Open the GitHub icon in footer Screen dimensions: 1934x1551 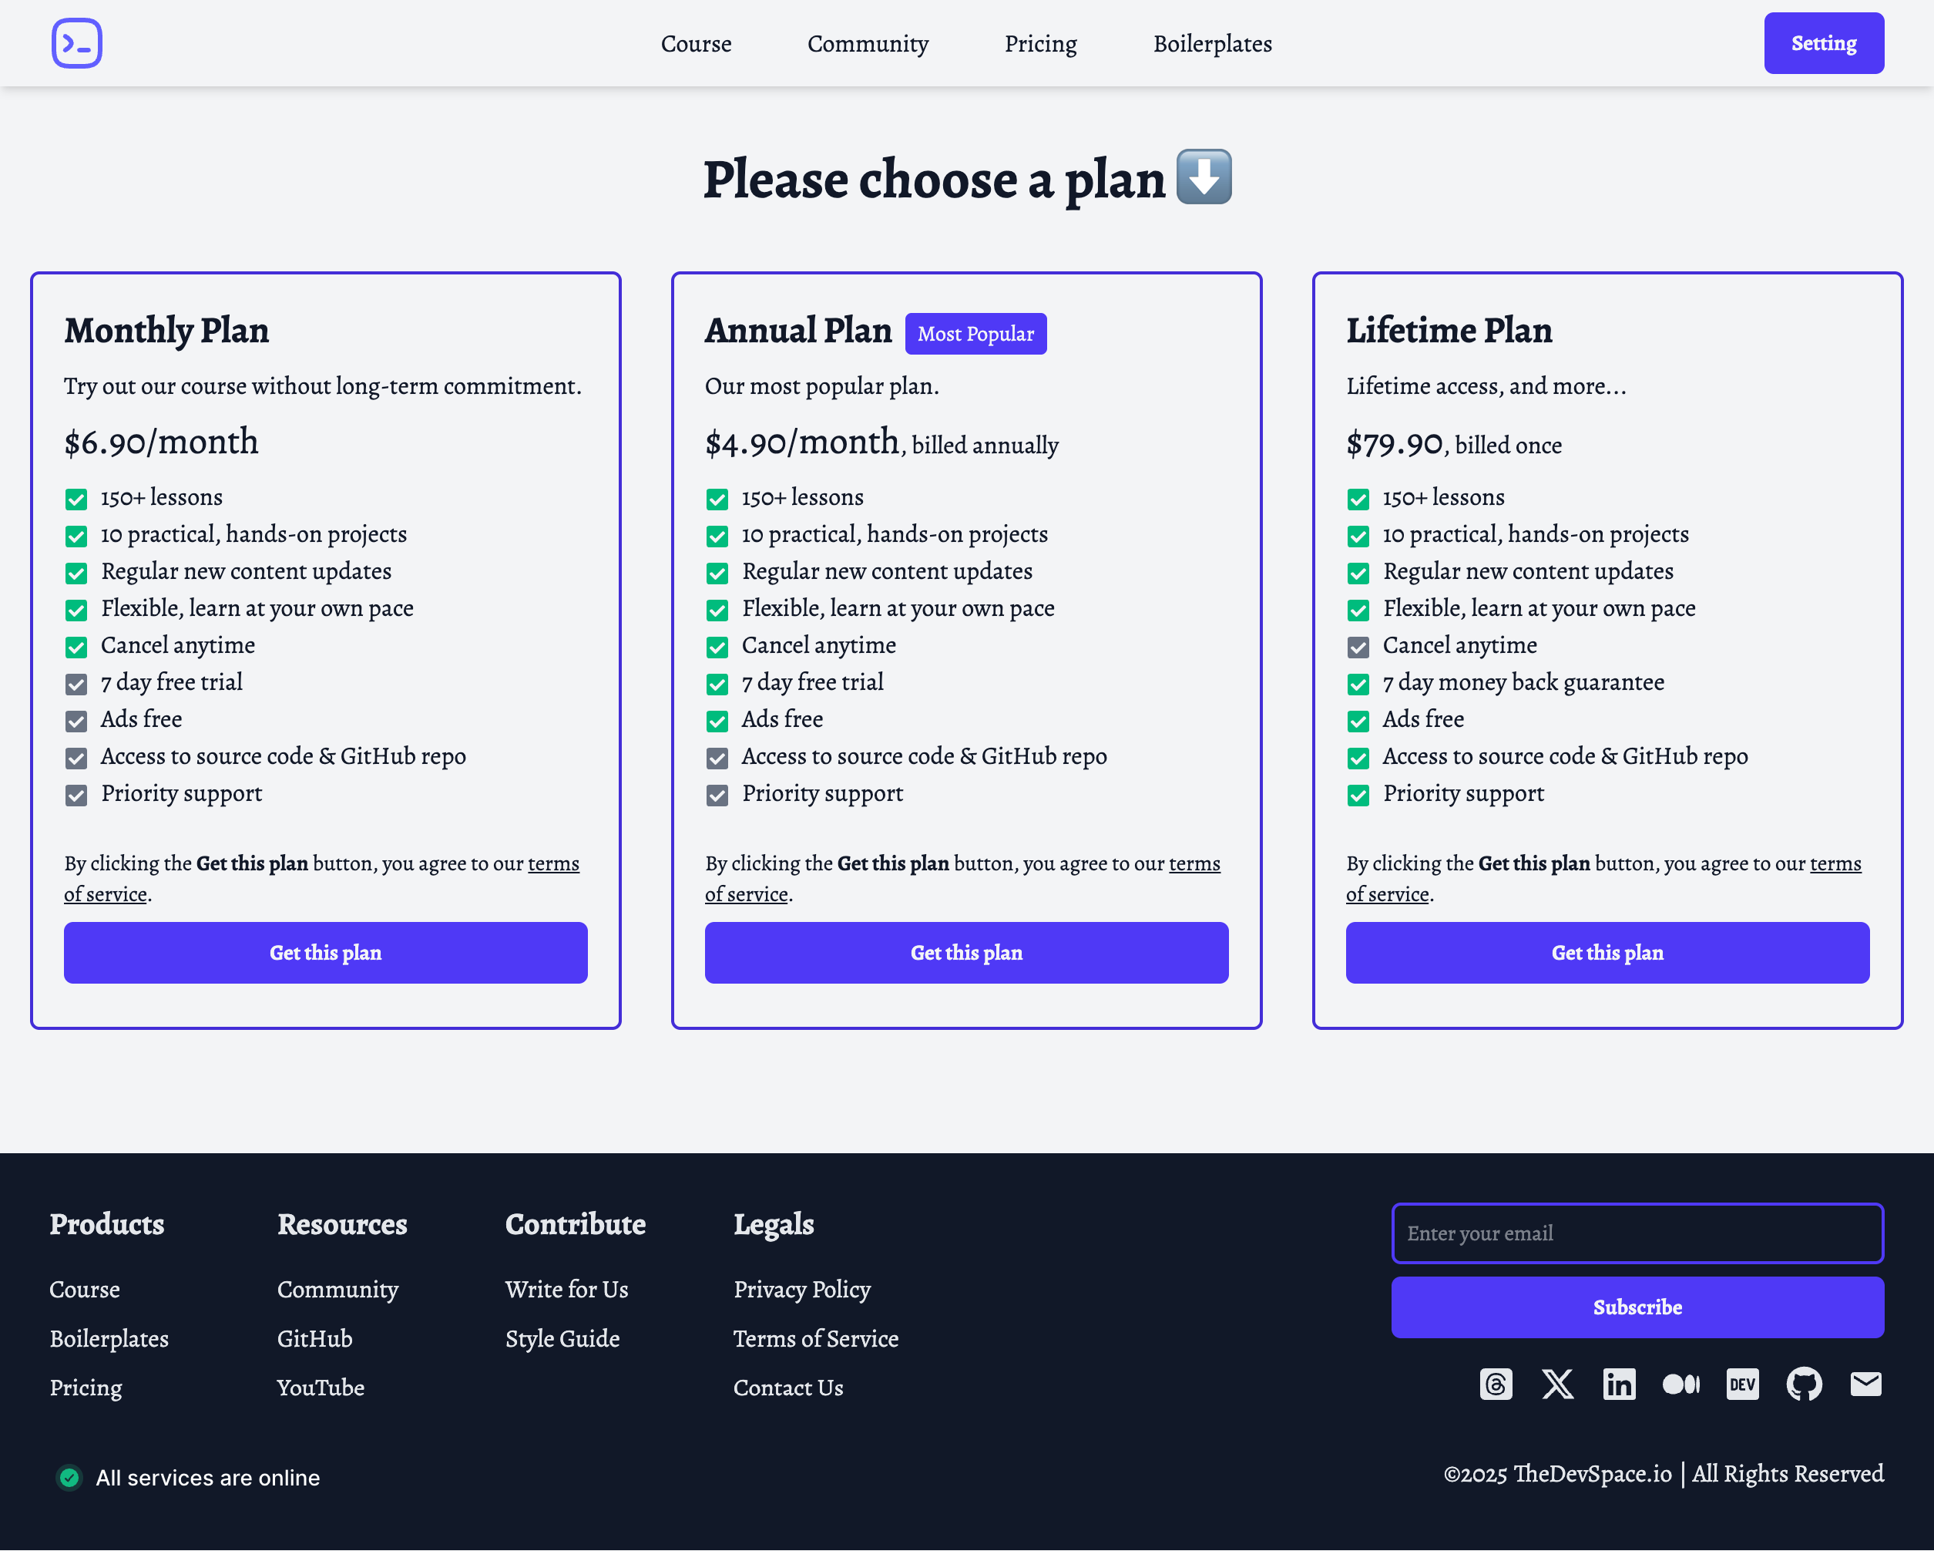pyautogui.click(x=1804, y=1384)
